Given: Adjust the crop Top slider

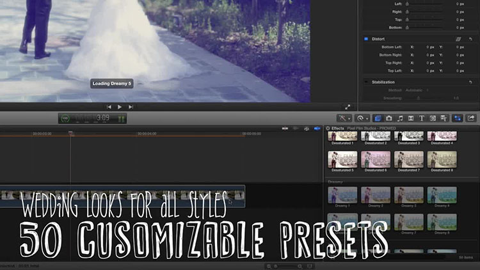Looking at the screenshot, I should click(424, 20).
